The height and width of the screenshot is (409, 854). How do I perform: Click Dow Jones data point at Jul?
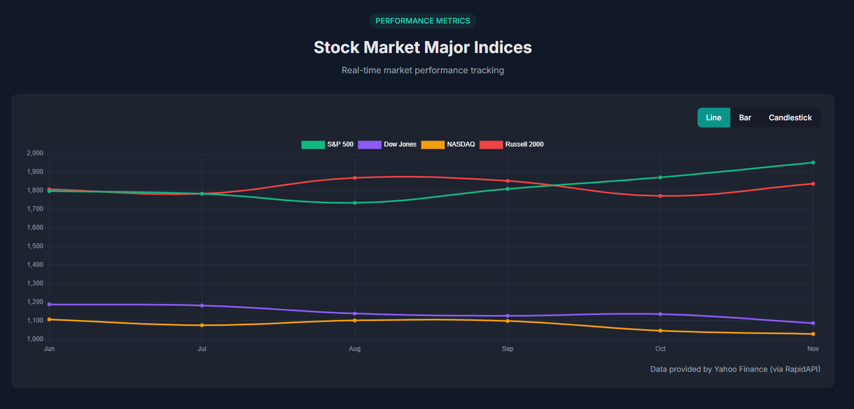coord(202,305)
